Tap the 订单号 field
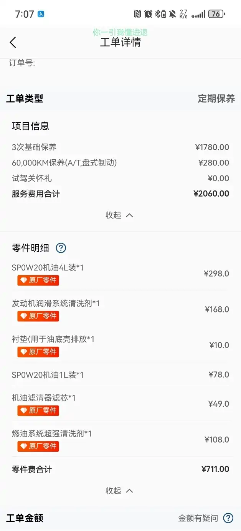This screenshot has width=241, height=531. tap(22, 63)
